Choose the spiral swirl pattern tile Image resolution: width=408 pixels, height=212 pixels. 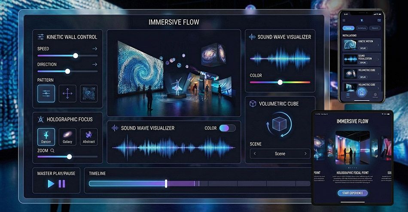(x=89, y=94)
